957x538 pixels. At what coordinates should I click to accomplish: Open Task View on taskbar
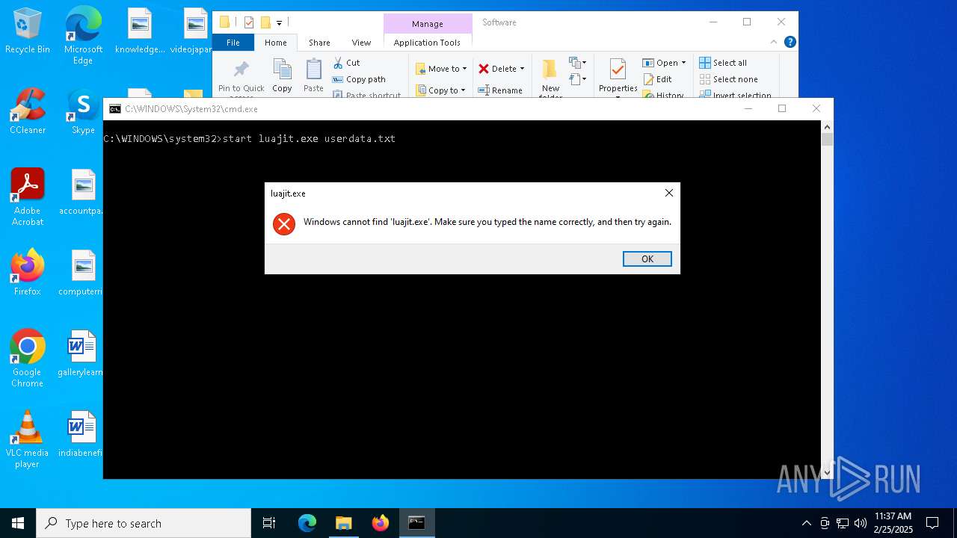(x=269, y=523)
